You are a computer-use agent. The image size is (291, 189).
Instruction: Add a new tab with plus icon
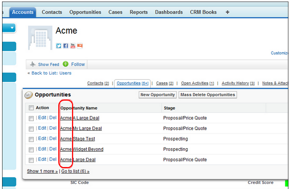tap(228, 12)
